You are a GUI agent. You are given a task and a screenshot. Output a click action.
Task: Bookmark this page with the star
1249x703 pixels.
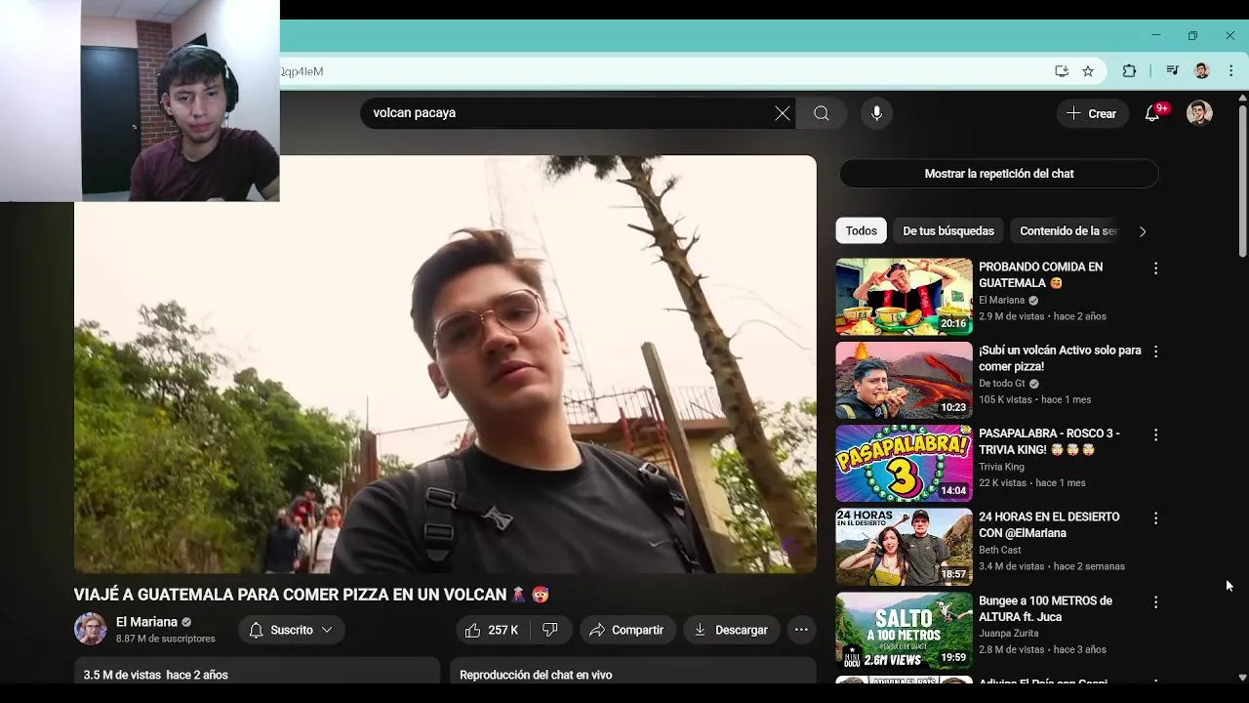pyautogui.click(x=1088, y=71)
